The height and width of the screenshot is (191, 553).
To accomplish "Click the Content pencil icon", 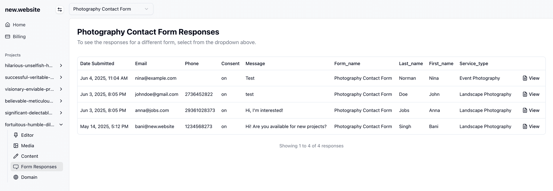I will pyautogui.click(x=16, y=156).
